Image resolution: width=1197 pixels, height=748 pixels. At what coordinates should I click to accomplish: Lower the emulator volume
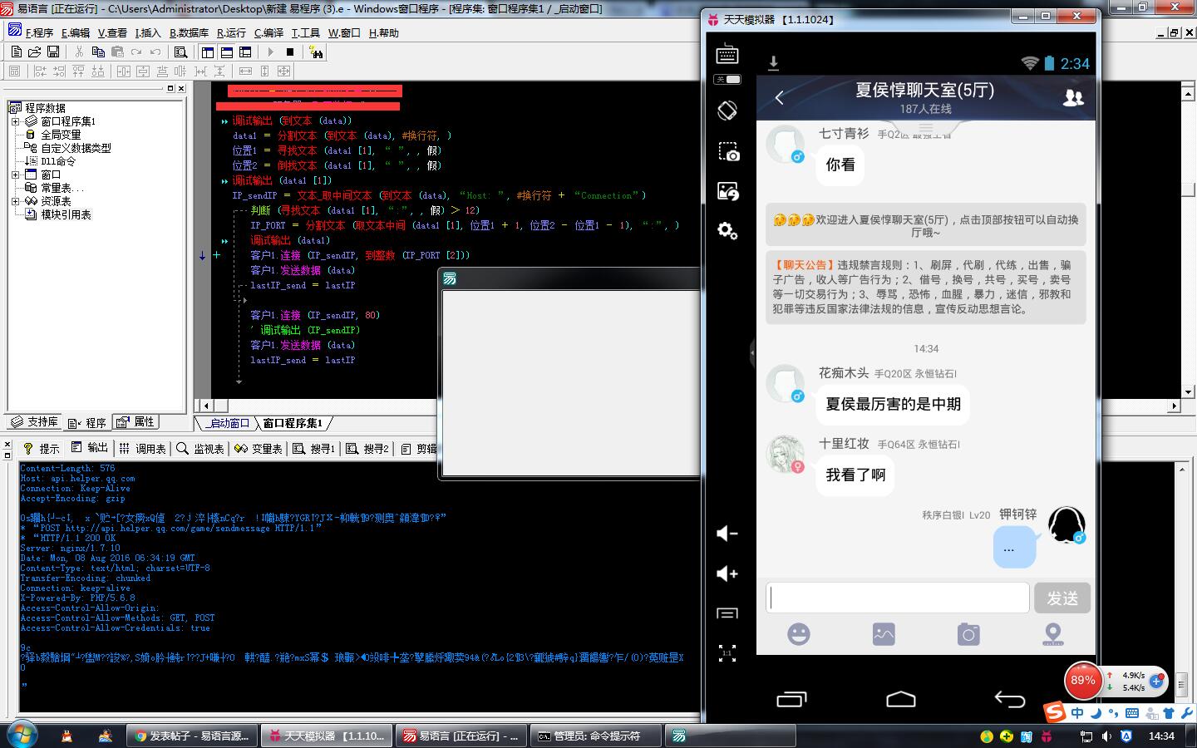click(727, 534)
